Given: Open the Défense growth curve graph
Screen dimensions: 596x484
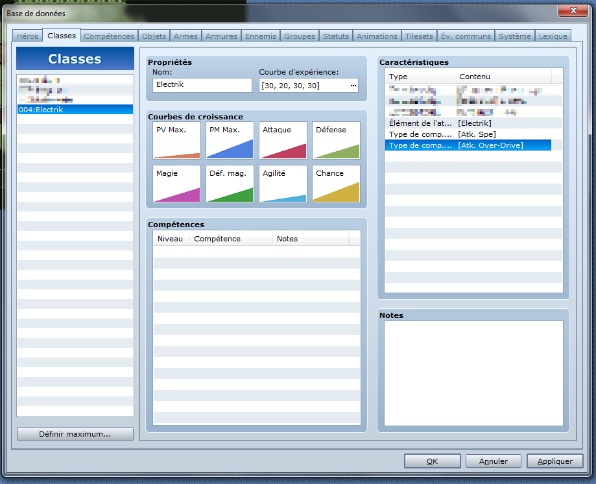Looking at the screenshot, I should pos(336,140).
